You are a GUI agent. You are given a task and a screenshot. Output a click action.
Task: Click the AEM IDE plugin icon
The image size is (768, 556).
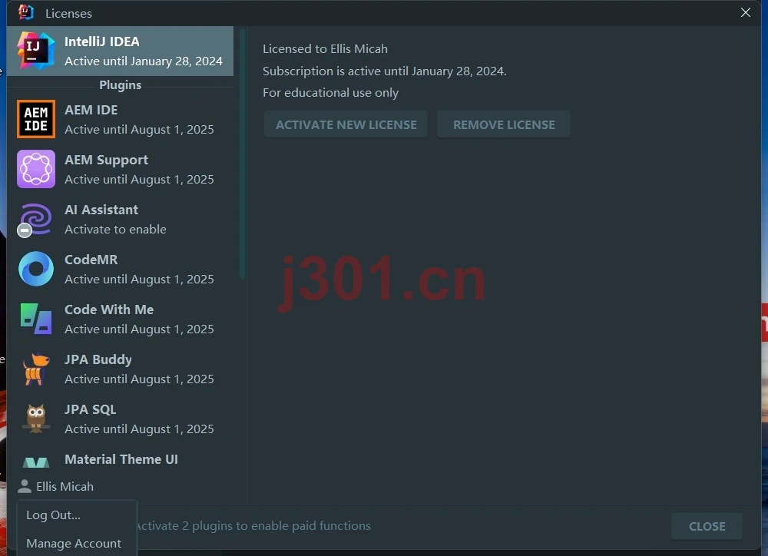click(36, 119)
